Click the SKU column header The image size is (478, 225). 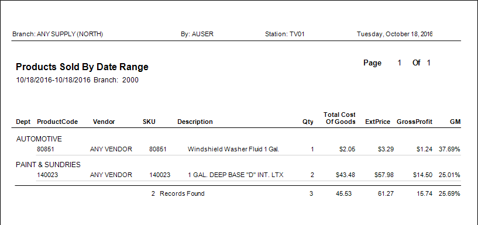(x=149, y=122)
